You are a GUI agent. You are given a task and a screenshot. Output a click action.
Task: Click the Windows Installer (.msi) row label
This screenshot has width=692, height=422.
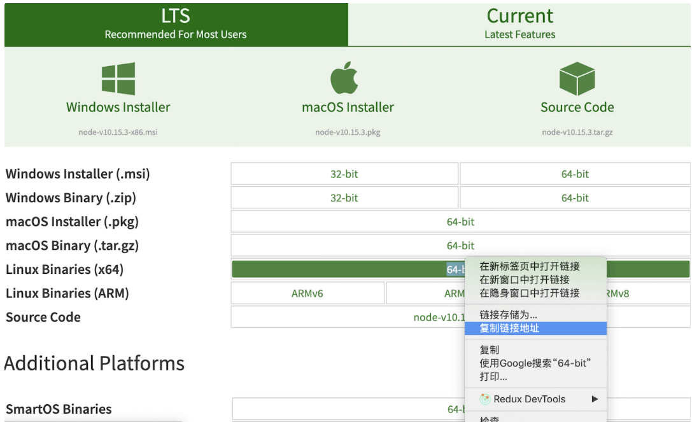pyautogui.click(x=78, y=174)
